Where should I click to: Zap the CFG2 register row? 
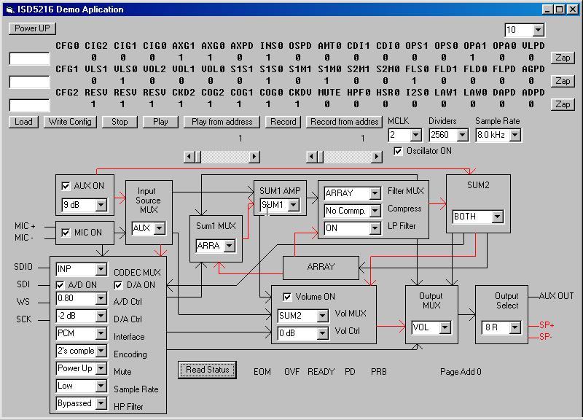[x=563, y=104]
